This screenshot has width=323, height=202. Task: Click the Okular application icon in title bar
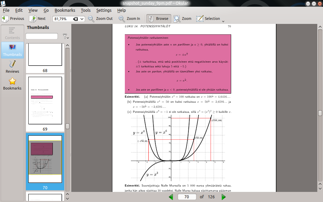tap(3, 3)
